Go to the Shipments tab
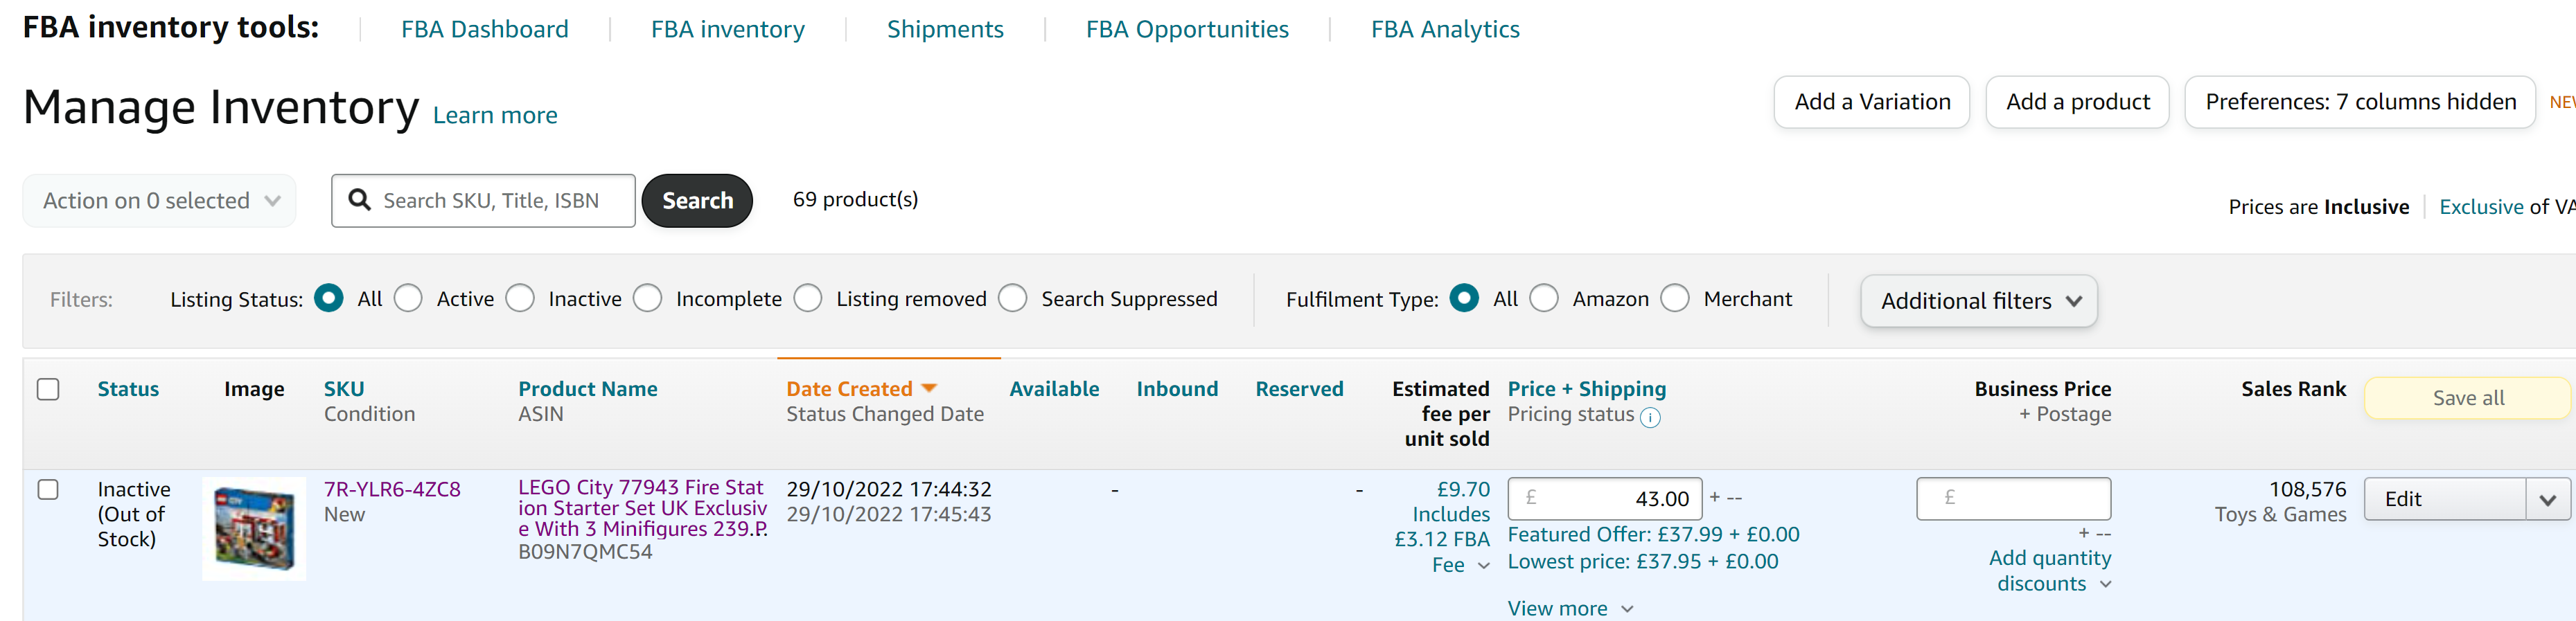The width and height of the screenshot is (2576, 621). [x=944, y=29]
